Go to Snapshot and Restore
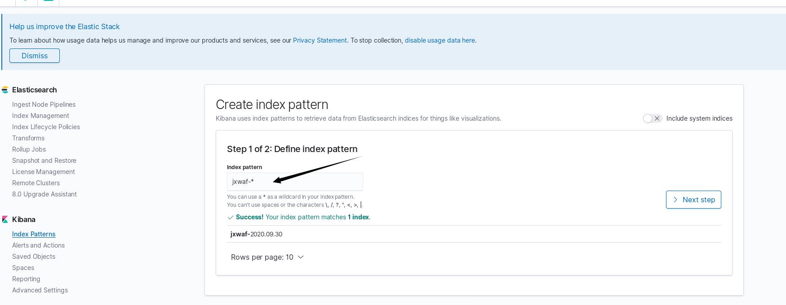 pyautogui.click(x=44, y=161)
